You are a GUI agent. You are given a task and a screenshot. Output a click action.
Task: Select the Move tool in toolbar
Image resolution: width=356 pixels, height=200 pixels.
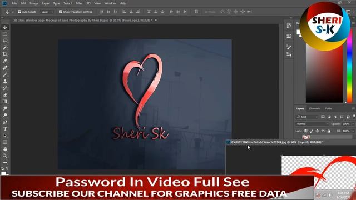point(5,27)
